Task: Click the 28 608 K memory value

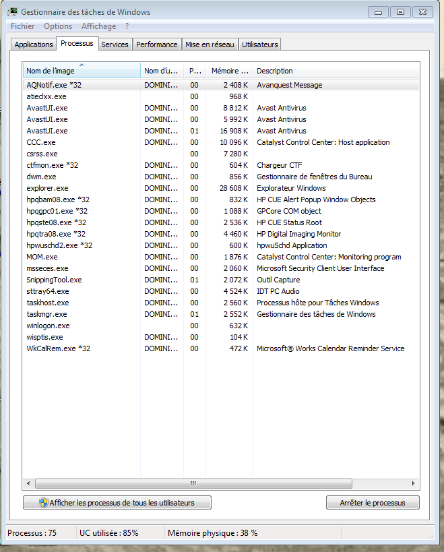Action: pos(234,188)
